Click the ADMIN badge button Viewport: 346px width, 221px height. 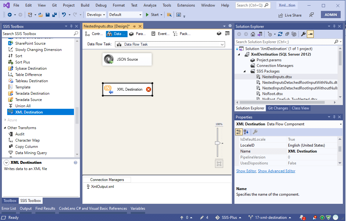(x=331, y=15)
